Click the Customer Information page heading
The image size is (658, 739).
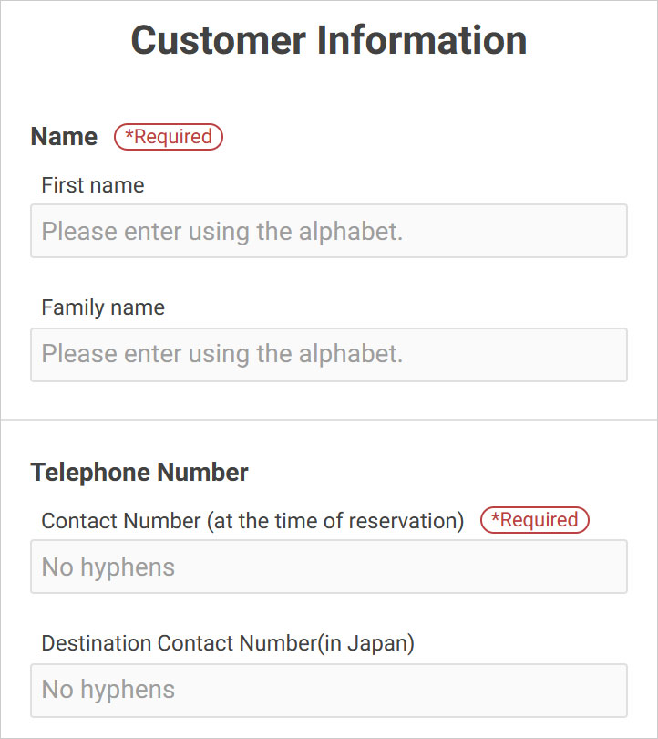[329, 40]
